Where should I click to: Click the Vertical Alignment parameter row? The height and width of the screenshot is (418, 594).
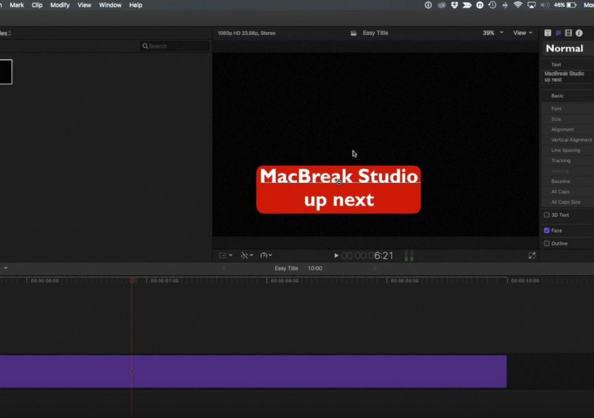(568, 140)
